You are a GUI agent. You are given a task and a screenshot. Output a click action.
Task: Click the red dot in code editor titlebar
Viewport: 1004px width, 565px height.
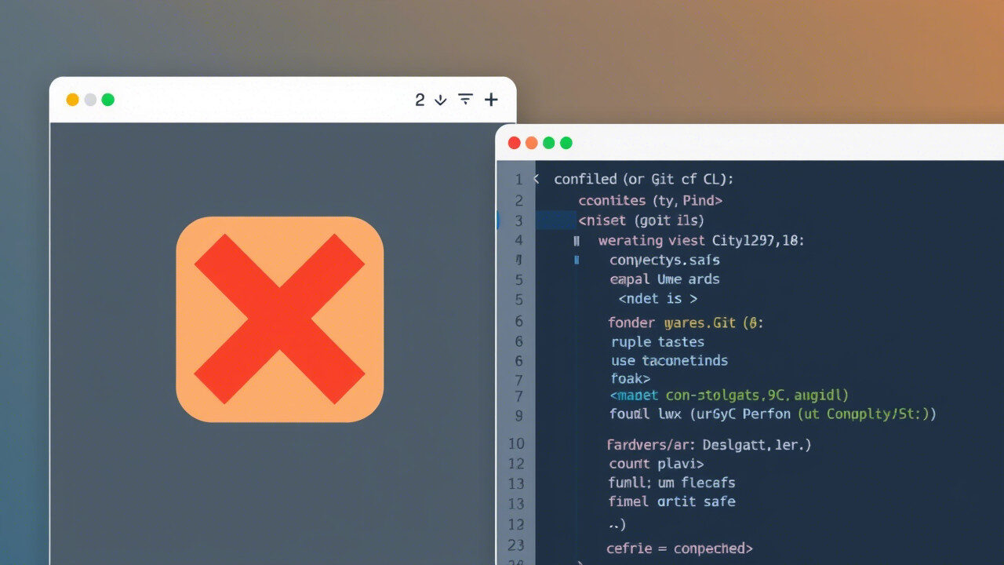click(x=515, y=143)
